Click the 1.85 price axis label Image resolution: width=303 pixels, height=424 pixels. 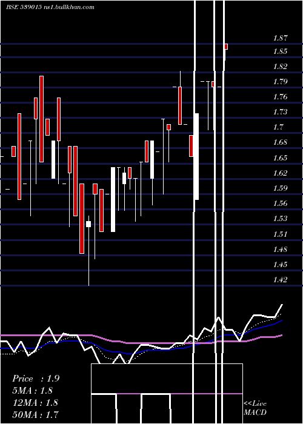click(280, 51)
